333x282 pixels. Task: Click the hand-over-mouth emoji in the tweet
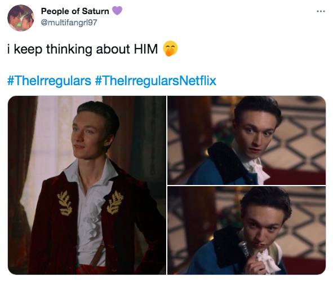point(170,49)
